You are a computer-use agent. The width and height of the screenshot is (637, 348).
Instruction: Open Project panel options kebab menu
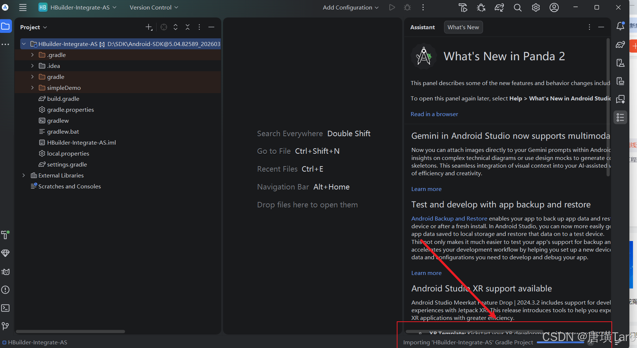click(x=199, y=27)
